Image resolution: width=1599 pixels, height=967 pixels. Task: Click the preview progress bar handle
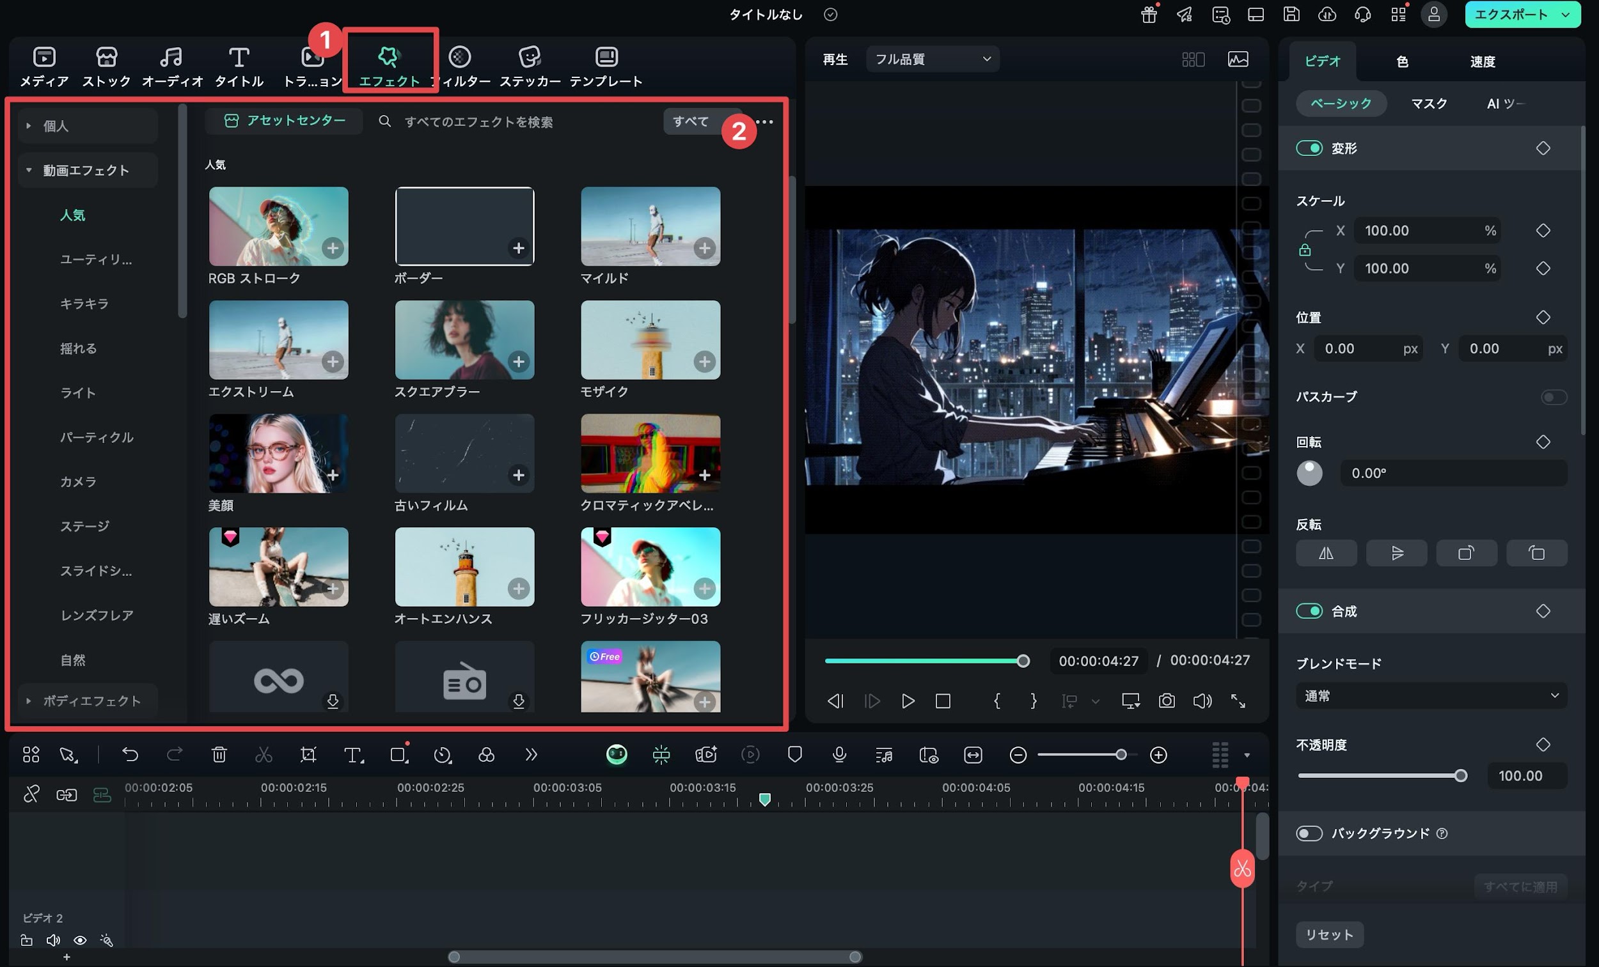[1023, 661]
